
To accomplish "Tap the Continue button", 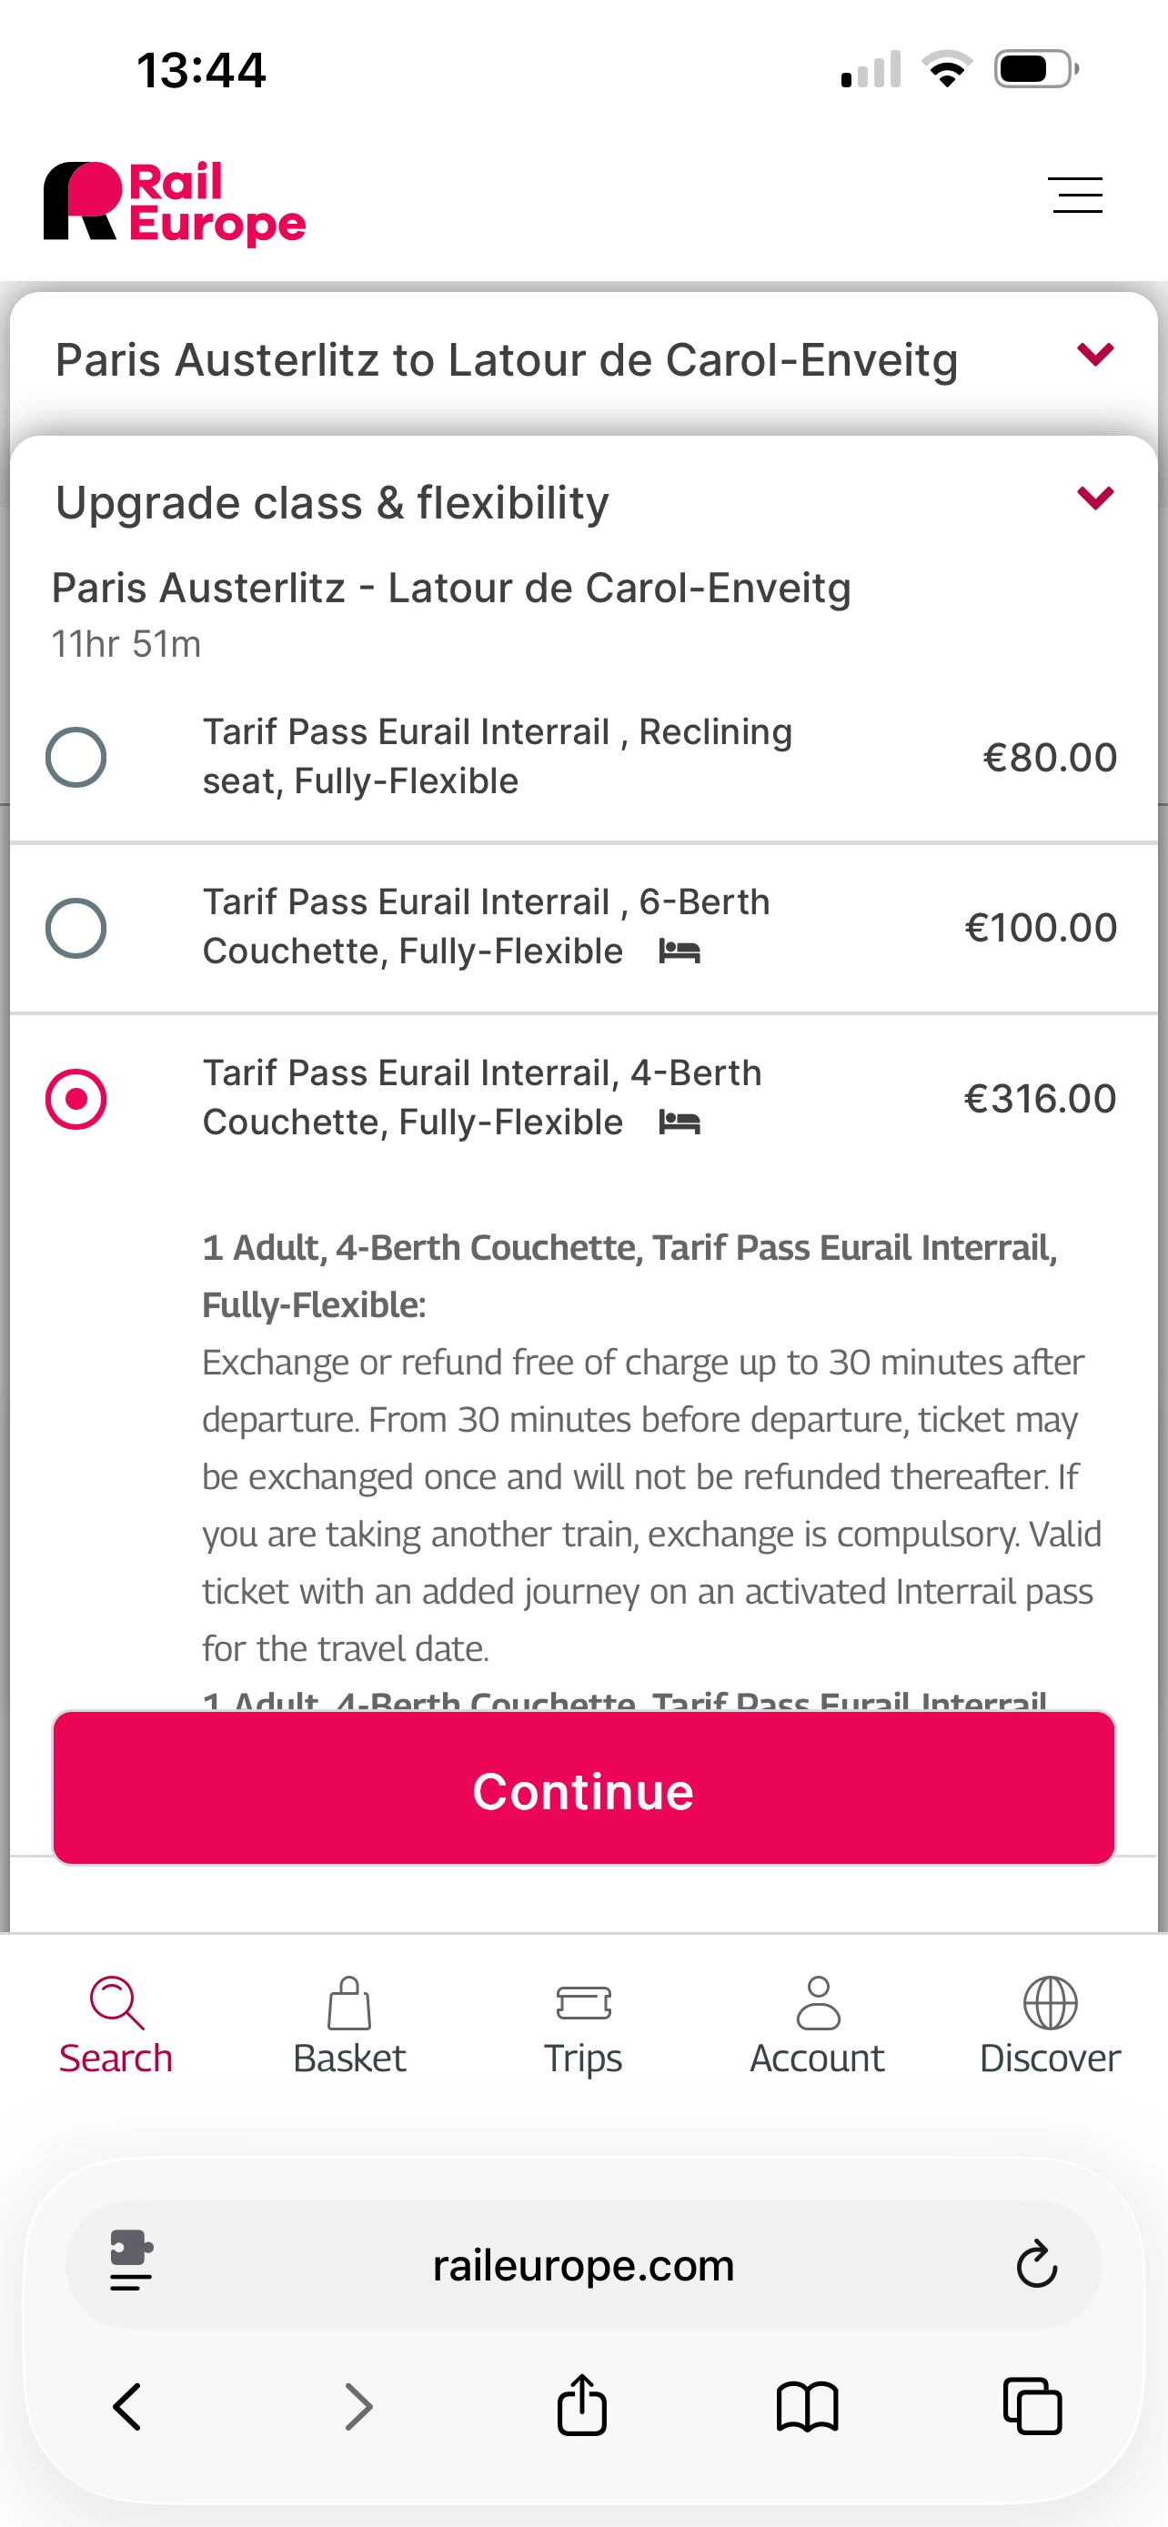I will (x=583, y=1788).
